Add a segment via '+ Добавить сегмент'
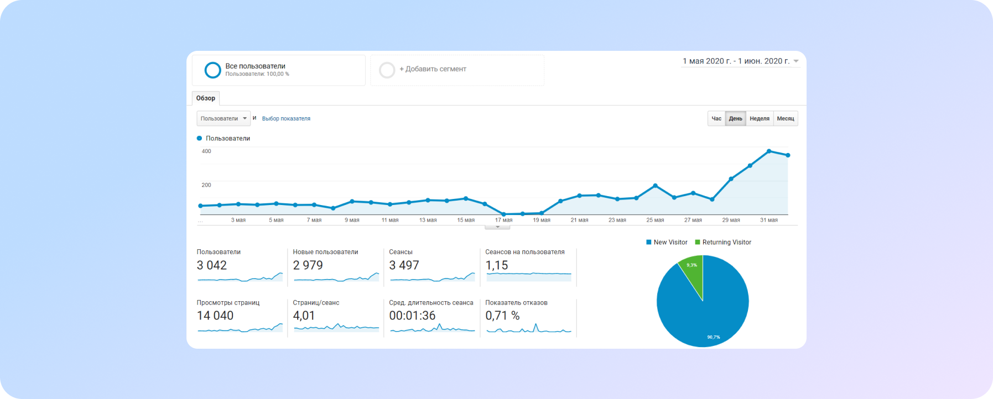 433,69
